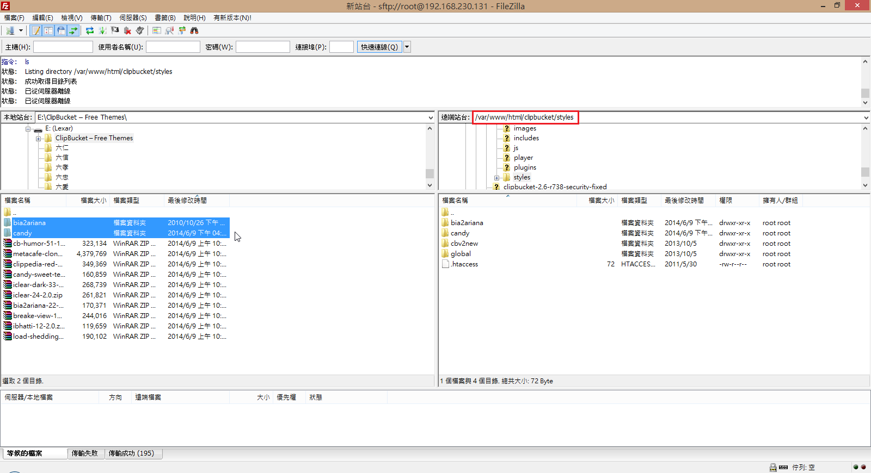Click the message log scroll down arrow
This screenshot has width=871, height=473.
[865, 102]
